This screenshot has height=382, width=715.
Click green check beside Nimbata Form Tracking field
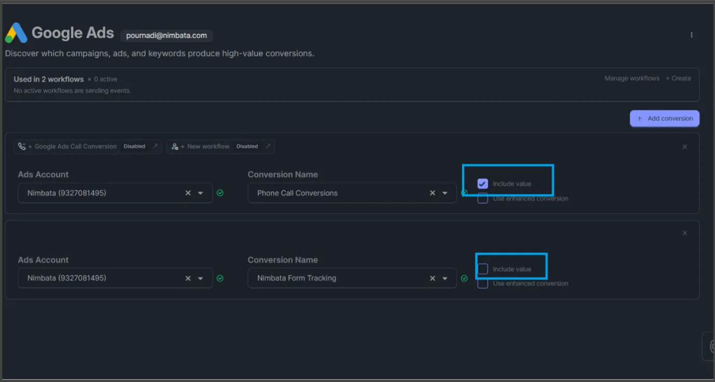pos(464,278)
